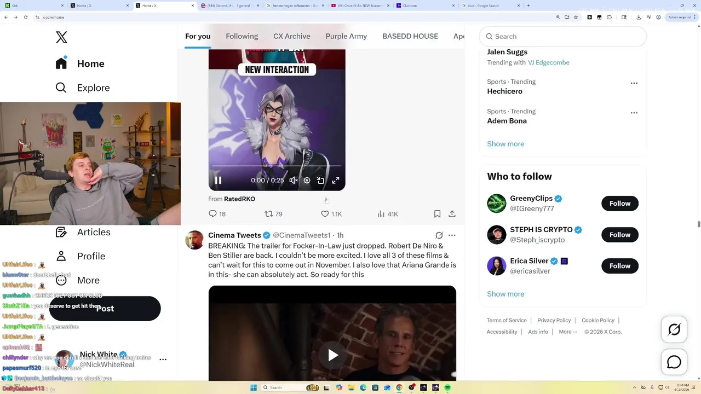The image size is (701, 394).
Task: Open Articles in the sidebar
Action: tap(83, 232)
